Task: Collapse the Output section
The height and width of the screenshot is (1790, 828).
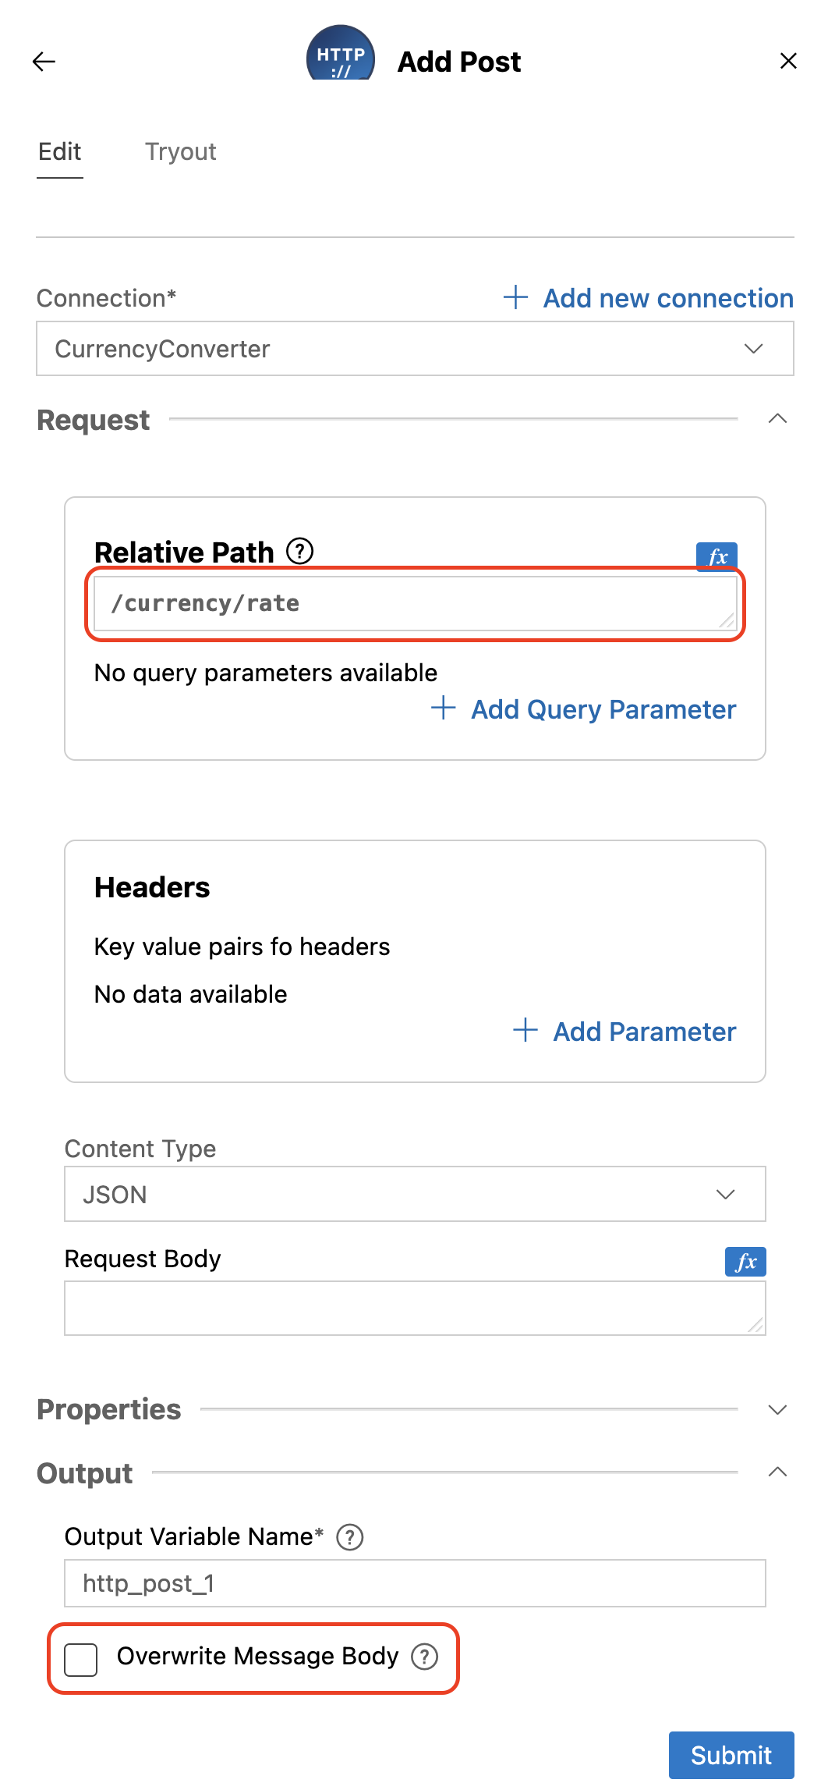Action: (777, 1472)
